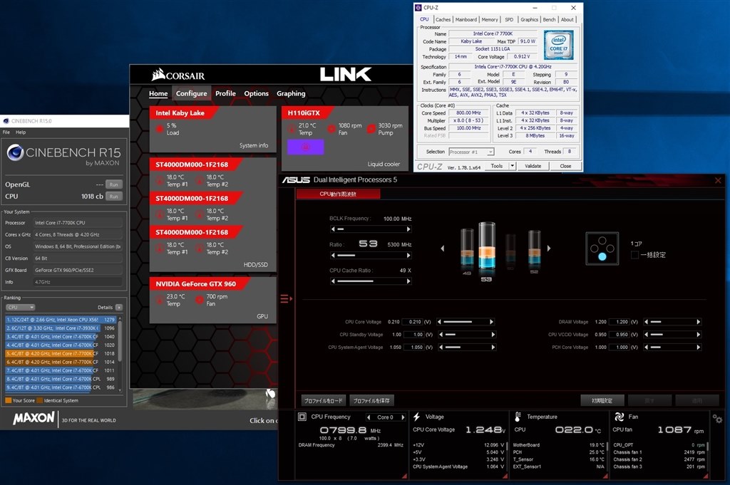Select the left core circle in core selector
The image size is (730, 485).
[x=594, y=249]
